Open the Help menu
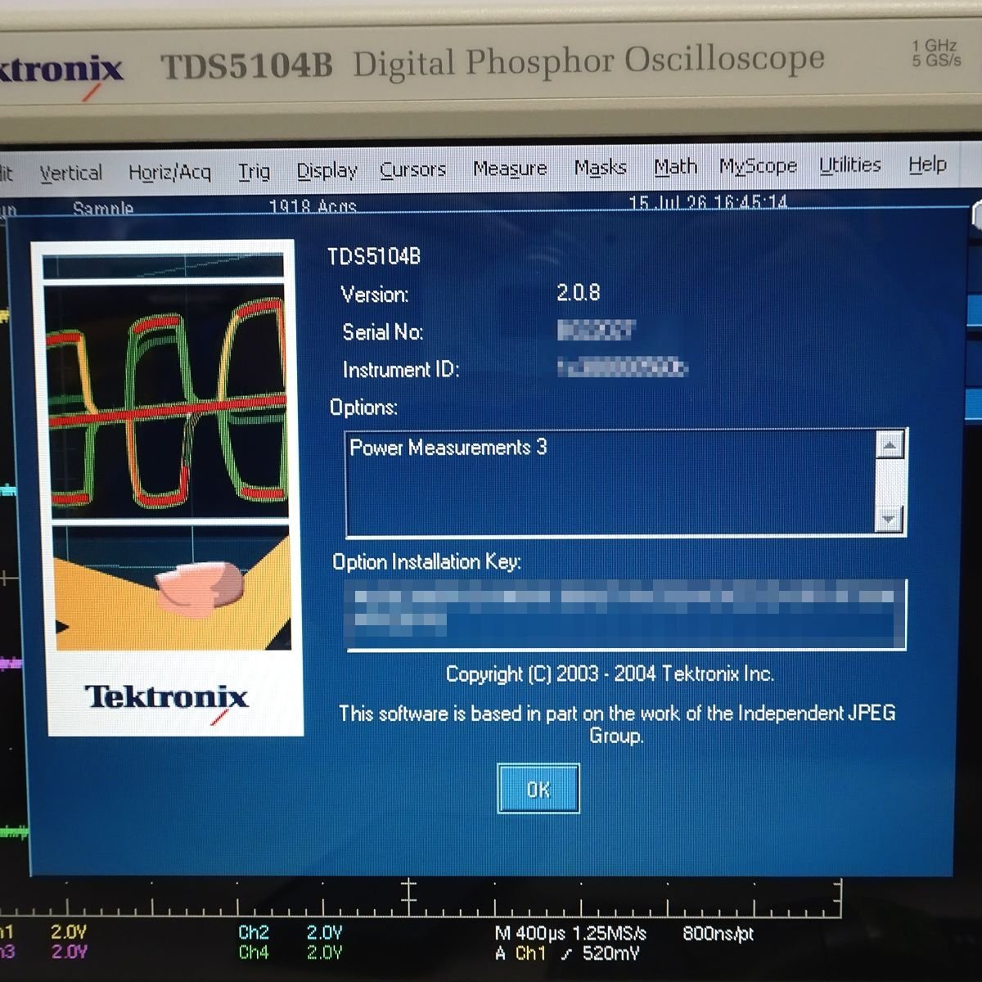Viewport: 982px width, 982px height. (927, 164)
